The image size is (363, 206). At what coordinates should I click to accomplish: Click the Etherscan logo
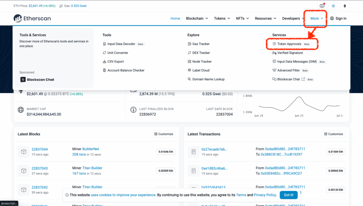32,18
